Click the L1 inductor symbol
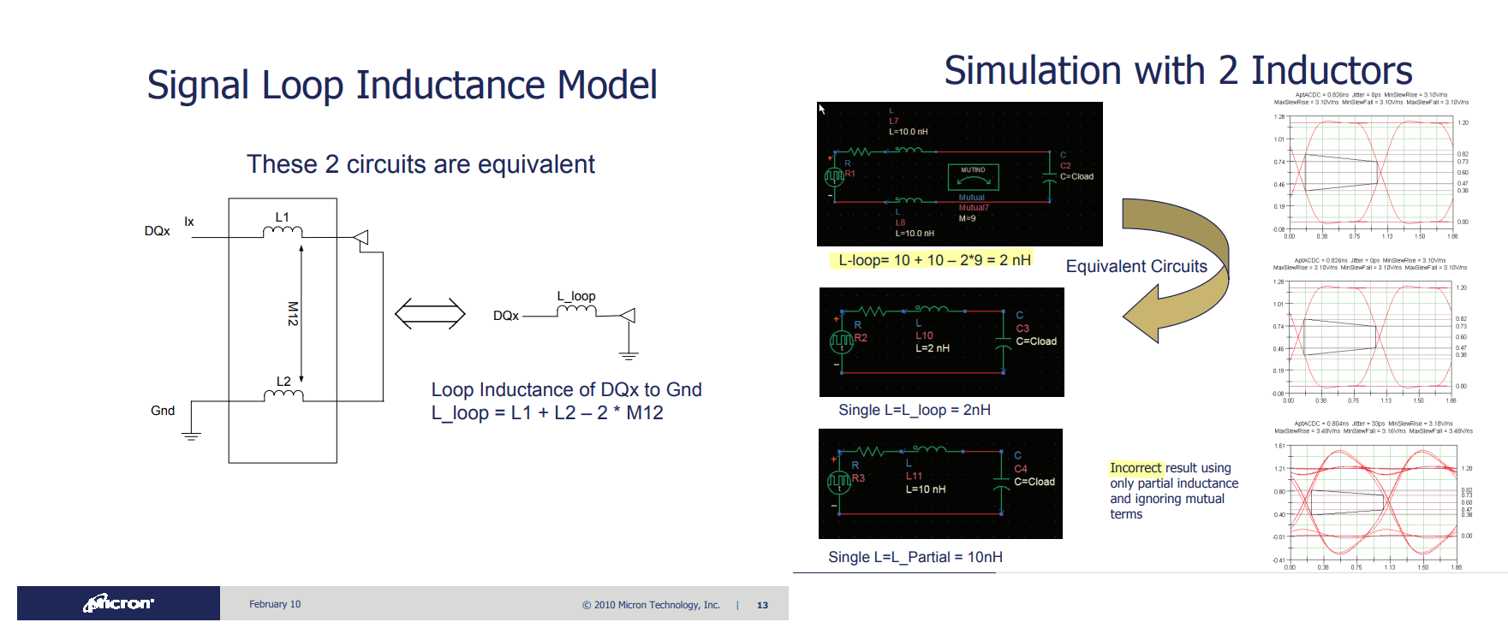This screenshot has width=1508, height=634. click(x=283, y=231)
